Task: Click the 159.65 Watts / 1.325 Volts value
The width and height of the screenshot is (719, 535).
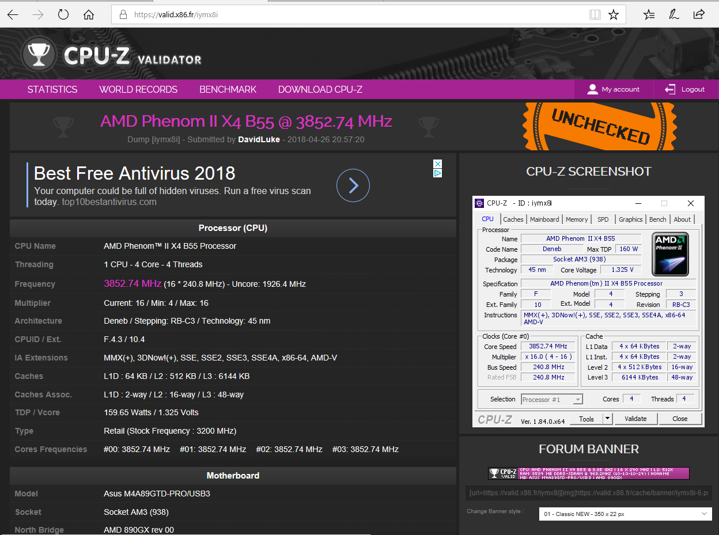Action: 151,412
